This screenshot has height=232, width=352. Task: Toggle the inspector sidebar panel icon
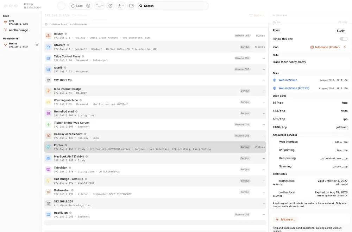(x=131, y=6)
